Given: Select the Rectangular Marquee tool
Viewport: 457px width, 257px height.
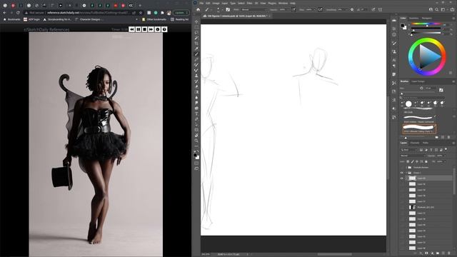Looking at the screenshot, I should tap(196, 27).
